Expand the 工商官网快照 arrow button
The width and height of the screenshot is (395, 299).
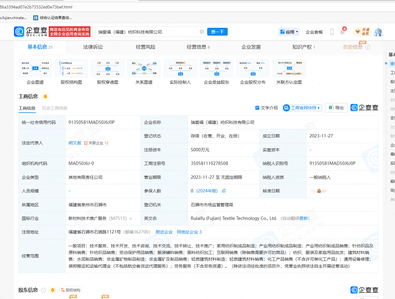tap(319, 108)
